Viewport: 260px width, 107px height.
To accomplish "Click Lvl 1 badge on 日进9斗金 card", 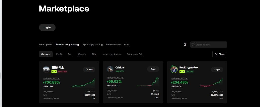I will click(x=54, y=72).
